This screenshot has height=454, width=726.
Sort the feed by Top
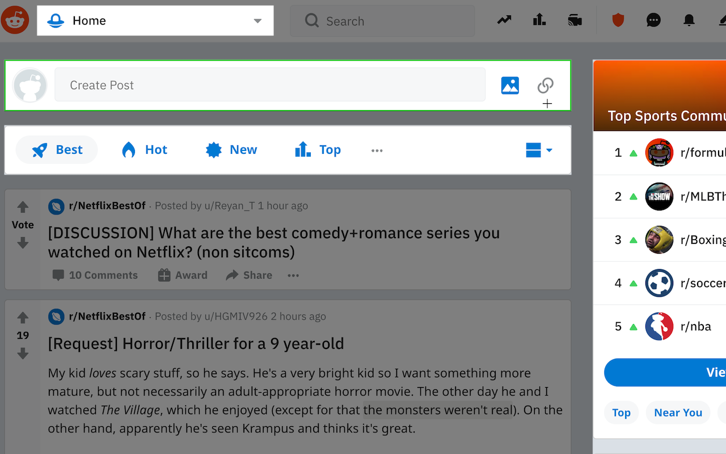318,150
